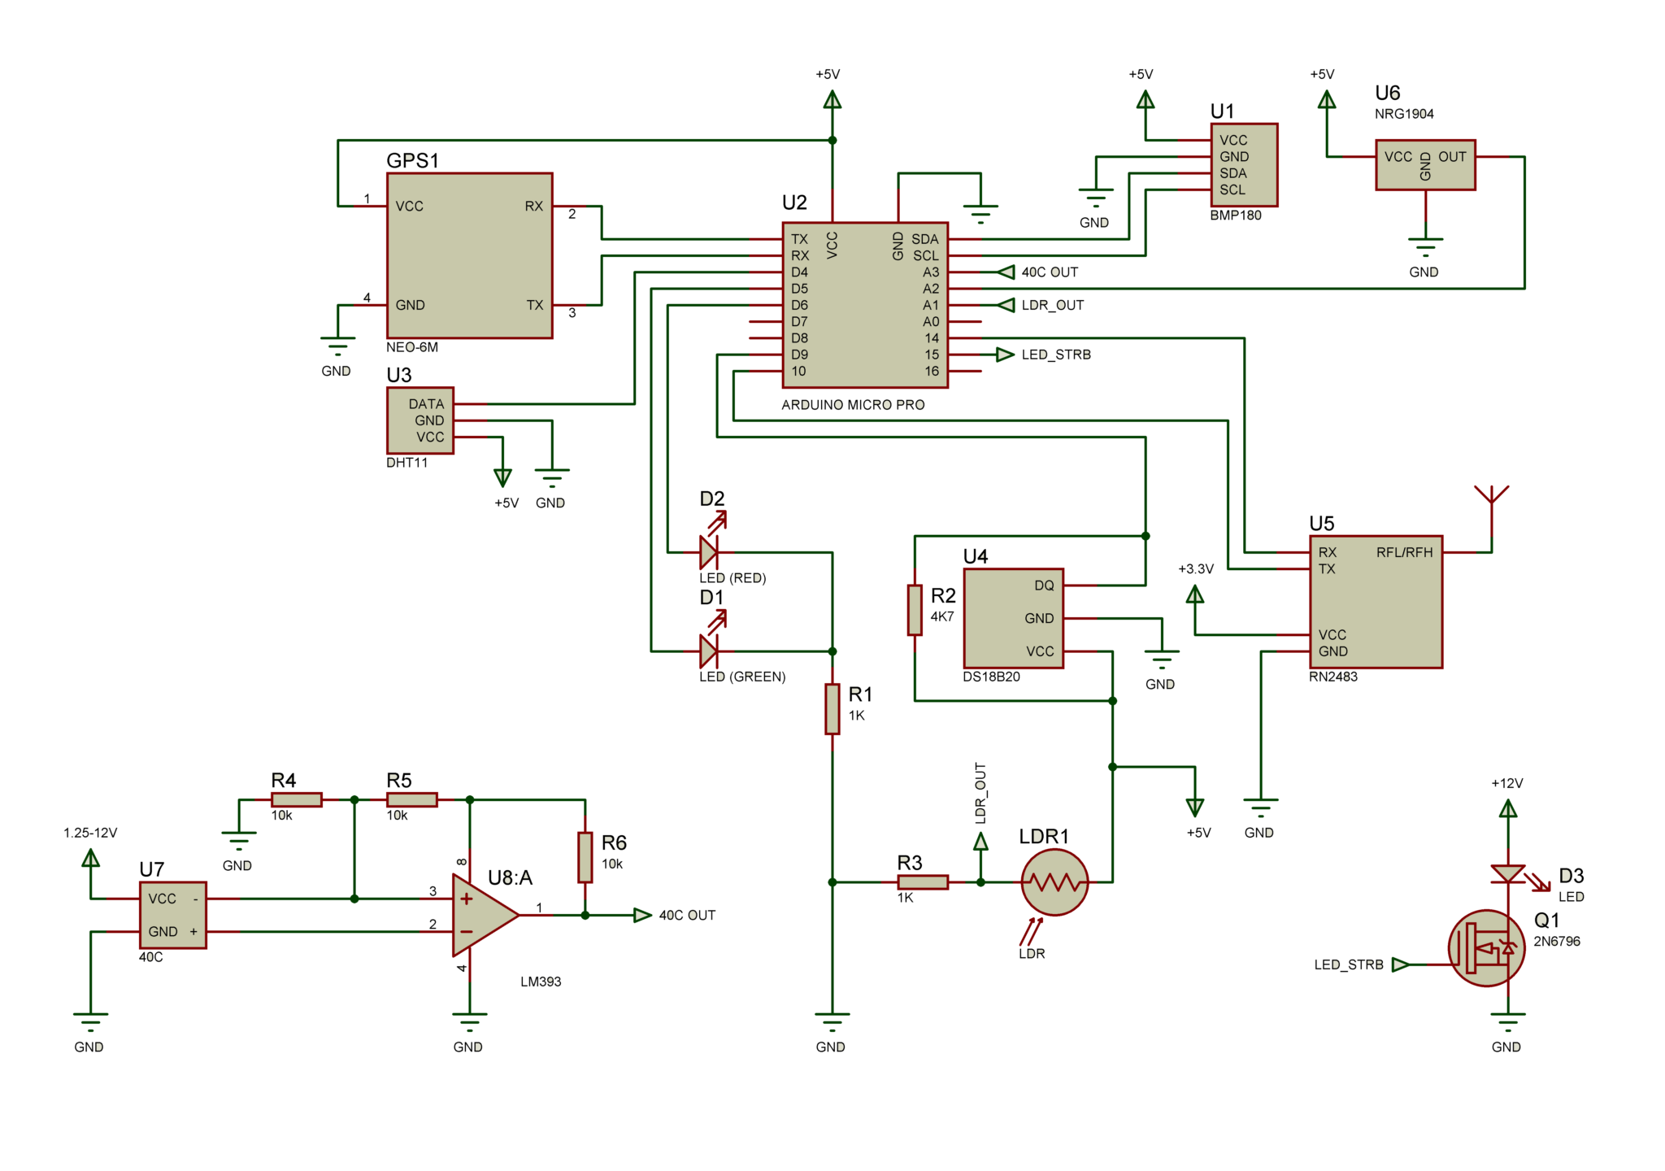Click the 'ARDUINO MICRO PRO' label
The image size is (1665, 1171).
coord(853,404)
